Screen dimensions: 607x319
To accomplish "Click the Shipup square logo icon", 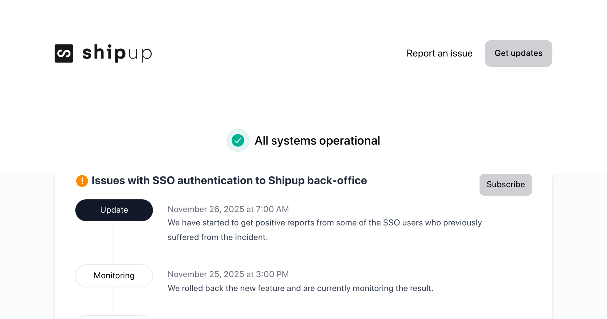I will tap(64, 53).
